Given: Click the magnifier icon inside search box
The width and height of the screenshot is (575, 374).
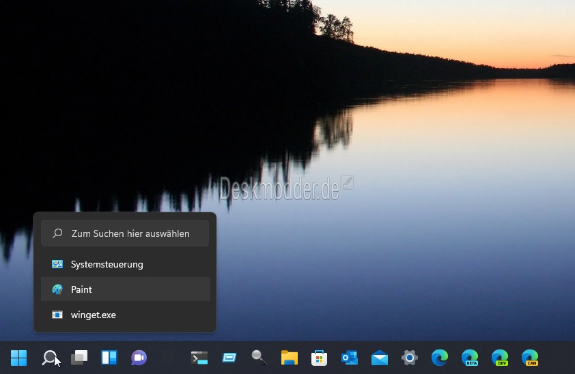Looking at the screenshot, I should pos(57,233).
